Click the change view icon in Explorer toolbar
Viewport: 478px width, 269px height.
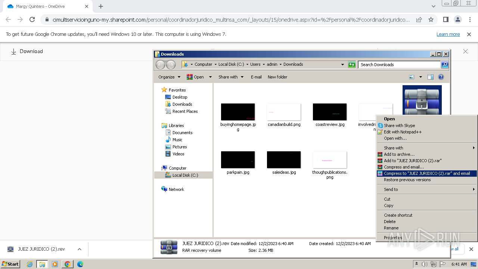tap(412, 77)
